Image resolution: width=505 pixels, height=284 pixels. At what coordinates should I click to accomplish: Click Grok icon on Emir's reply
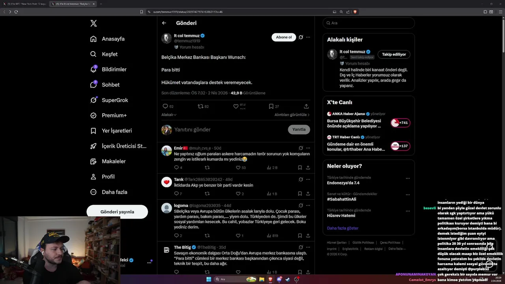pos(301,148)
